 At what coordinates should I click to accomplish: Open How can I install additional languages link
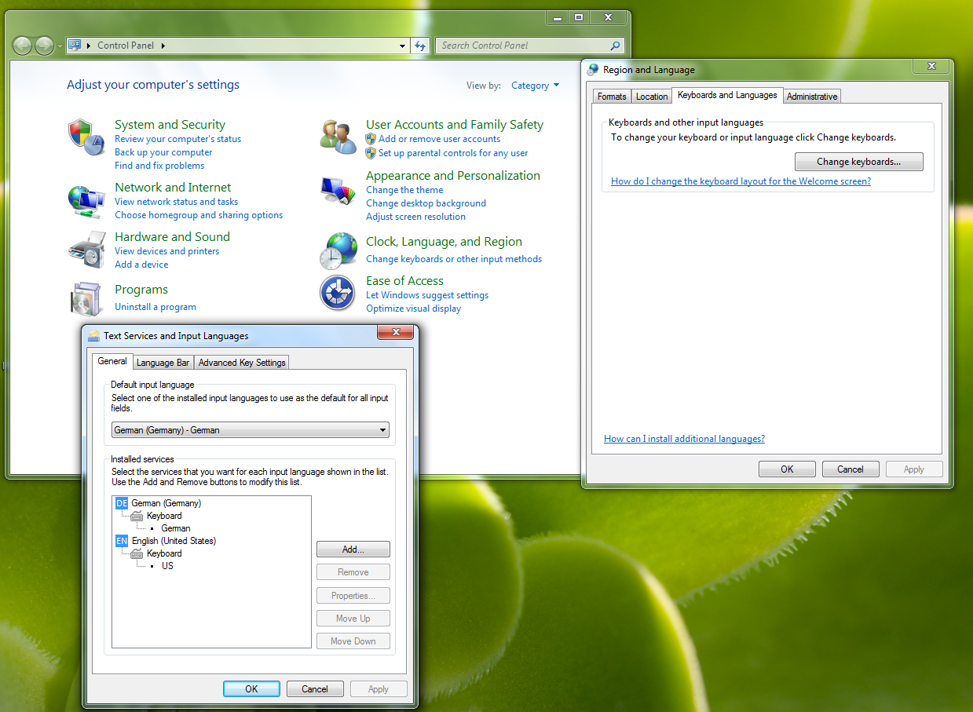click(684, 439)
